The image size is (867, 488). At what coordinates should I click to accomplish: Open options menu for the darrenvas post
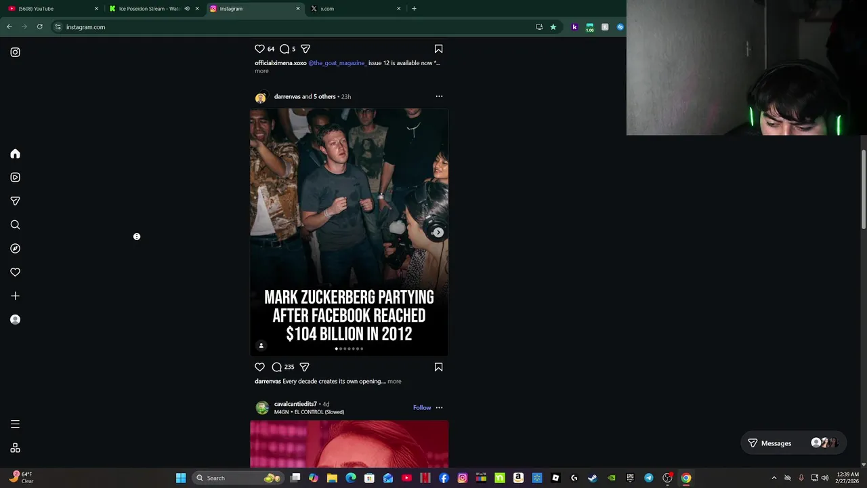439,96
